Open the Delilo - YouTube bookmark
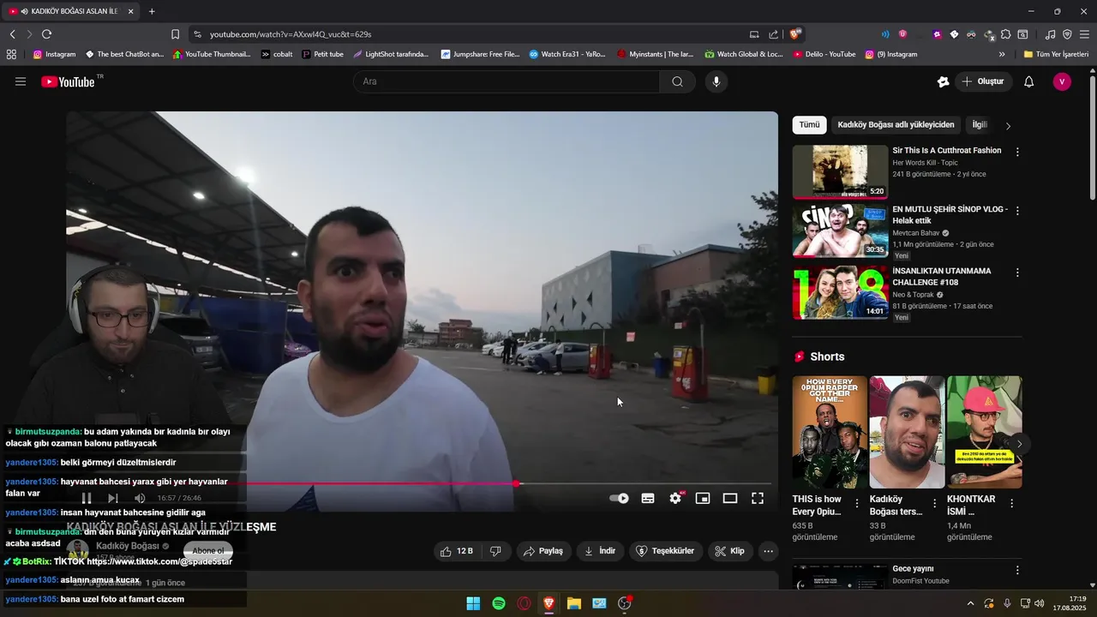The height and width of the screenshot is (617, 1097). (824, 54)
